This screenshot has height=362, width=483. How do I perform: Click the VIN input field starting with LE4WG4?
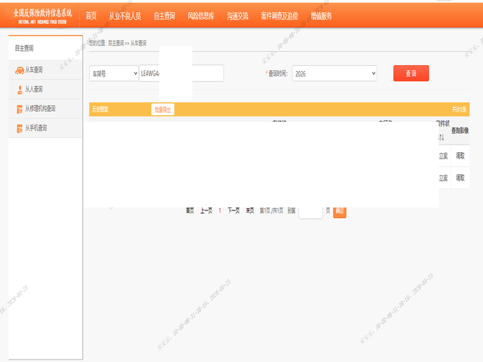(x=182, y=73)
